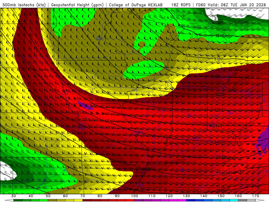
Task: Click the 120 kts color scale value
Action: click(x=169, y=196)
